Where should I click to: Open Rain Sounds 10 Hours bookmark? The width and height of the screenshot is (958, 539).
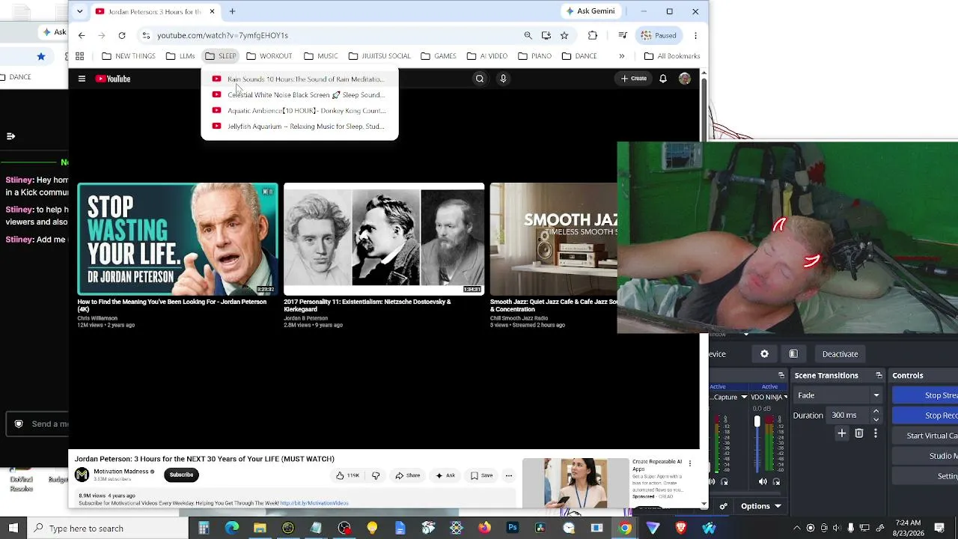[299, 79]
